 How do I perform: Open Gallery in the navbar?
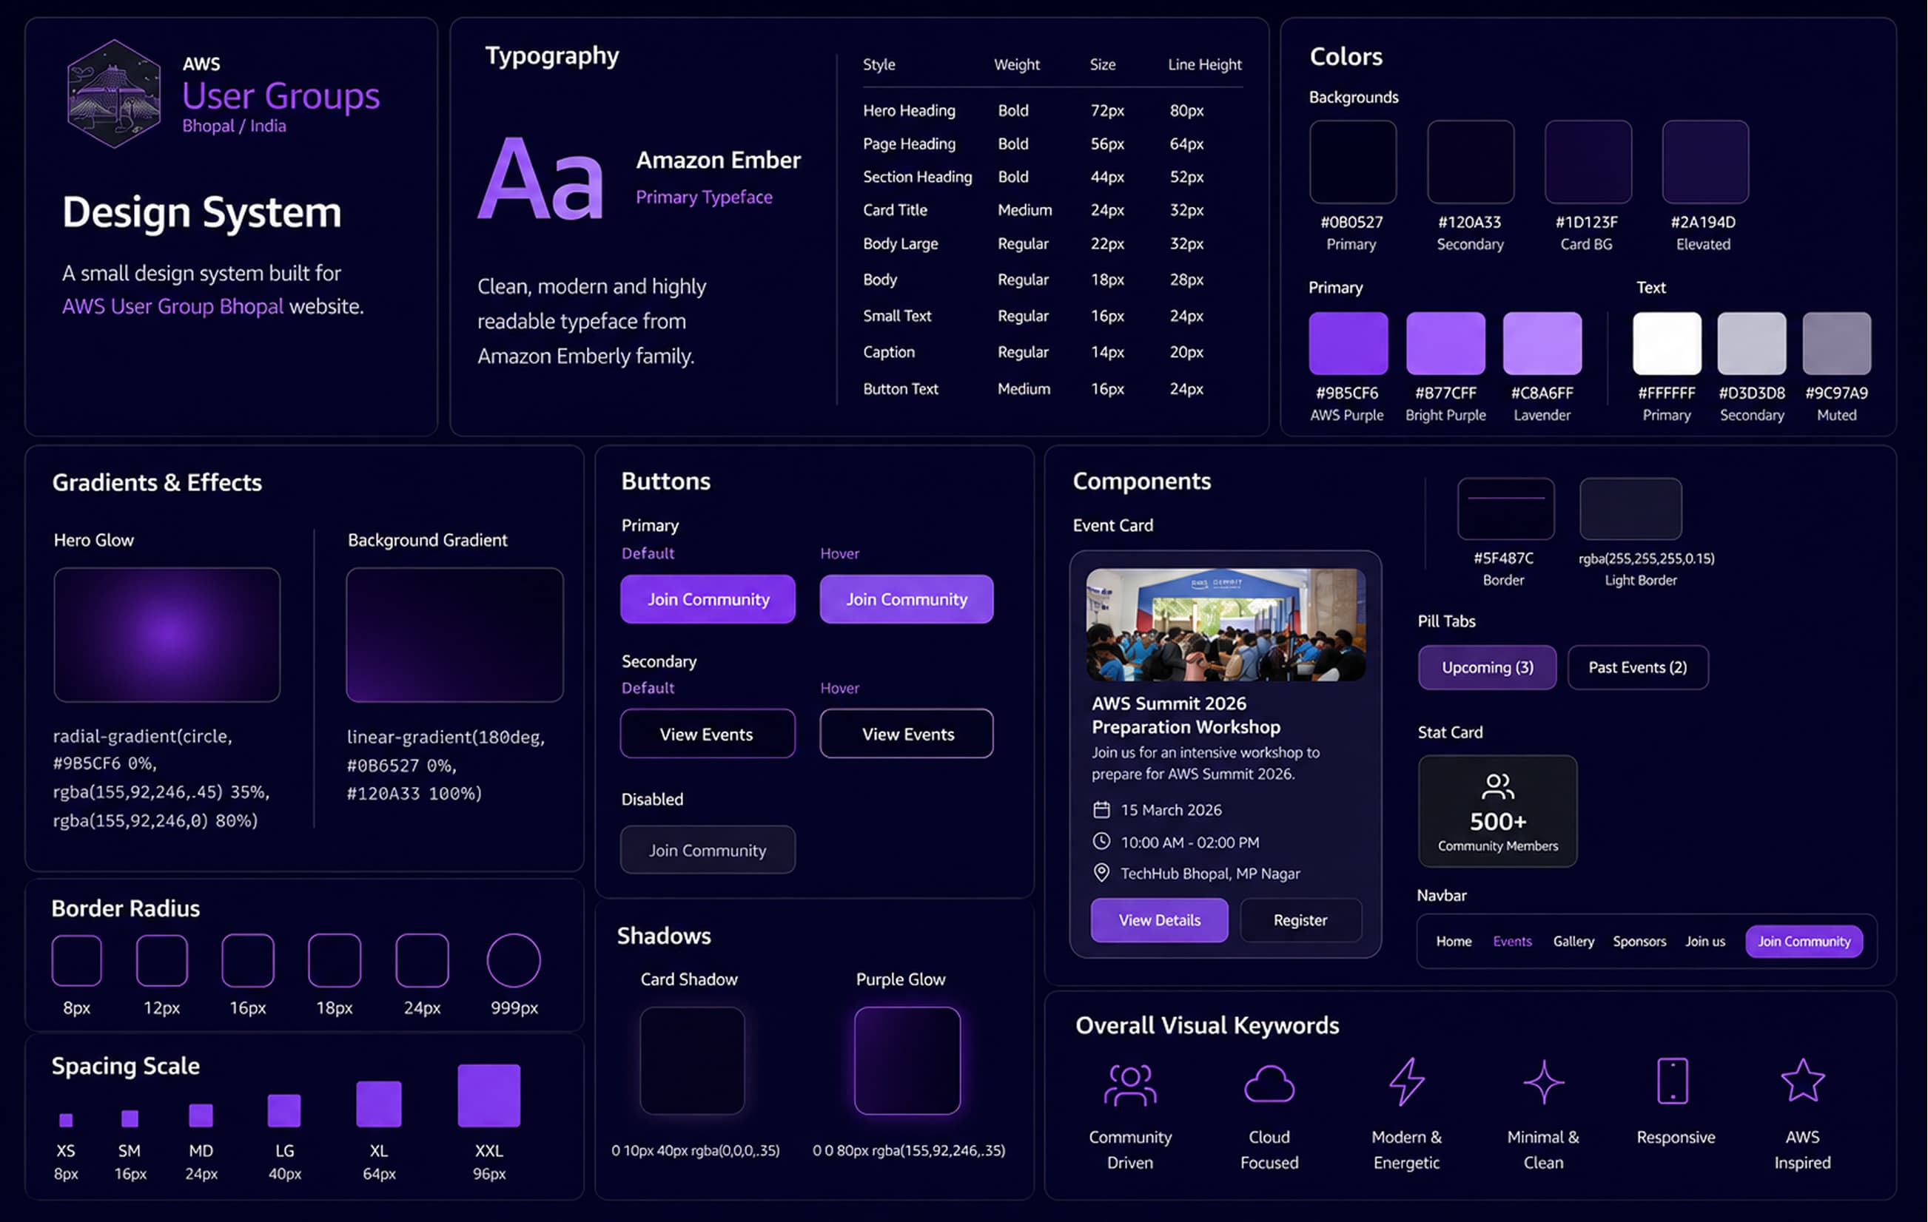tap(1573, 942)
